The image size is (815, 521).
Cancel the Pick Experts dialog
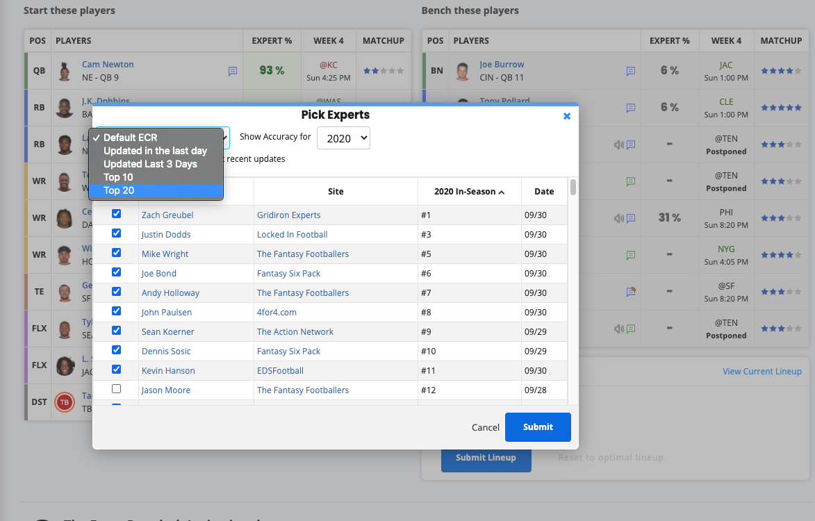pos(486,427)
